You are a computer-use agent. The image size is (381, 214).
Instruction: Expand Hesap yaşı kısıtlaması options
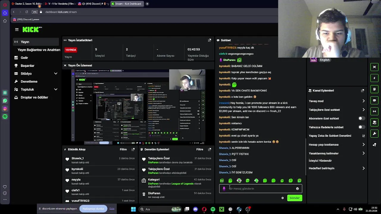[363, 145]
